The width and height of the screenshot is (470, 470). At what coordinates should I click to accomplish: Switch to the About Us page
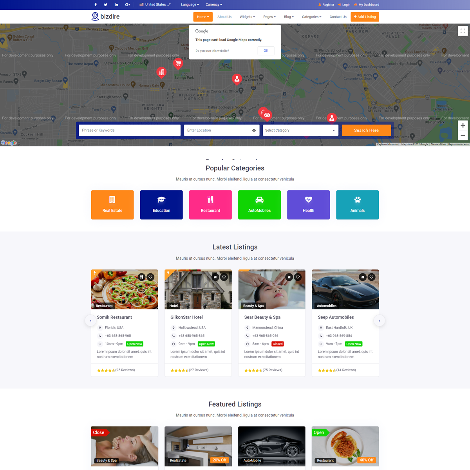[224, 17]
